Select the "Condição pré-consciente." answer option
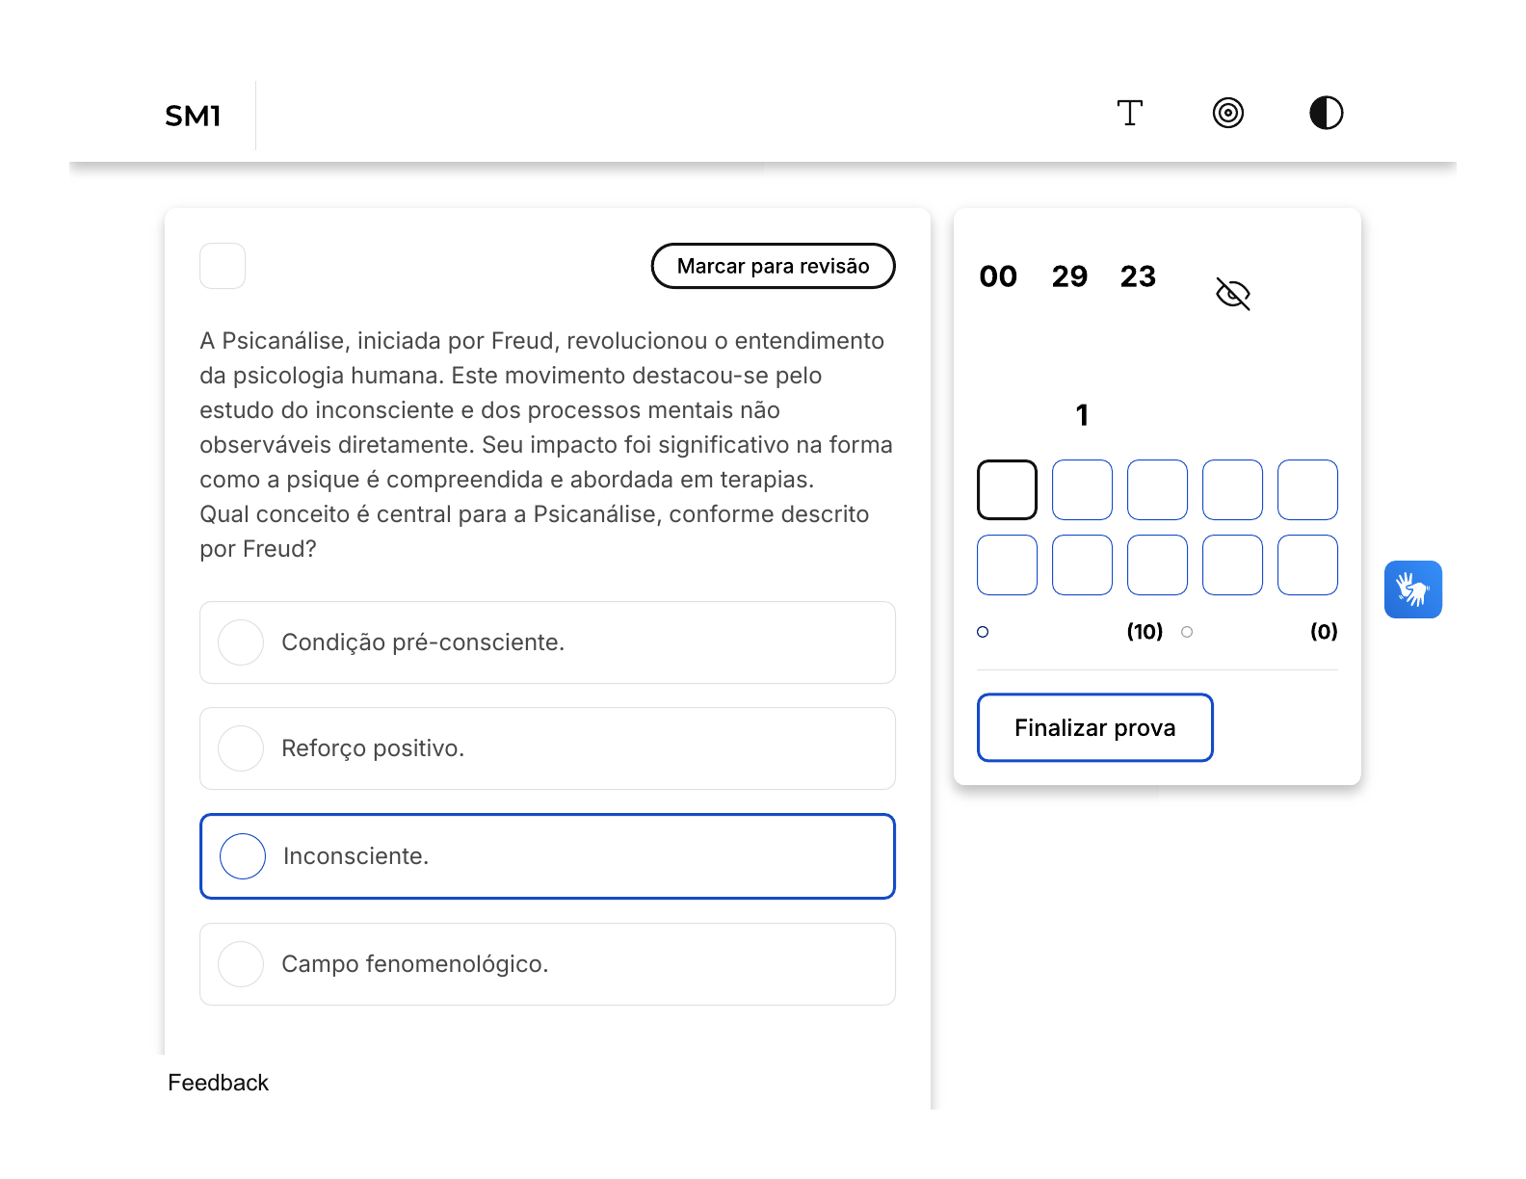 547,642
